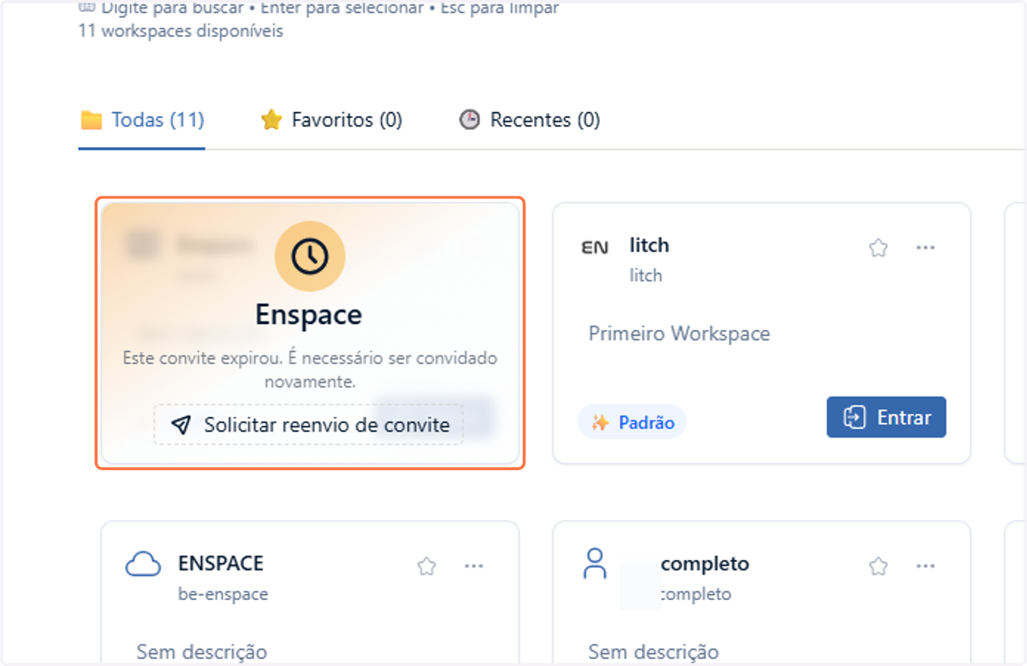
Task: Switch to the Favoritos (0) tab
Action: (x=331, y=120)
